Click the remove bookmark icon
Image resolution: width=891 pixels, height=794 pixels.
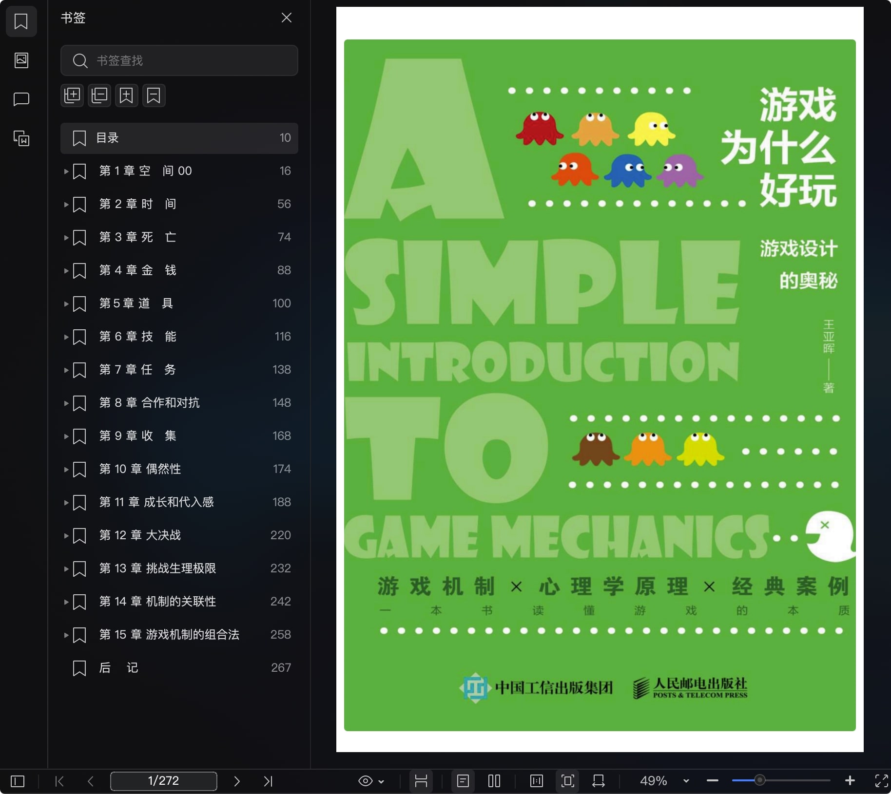(154, 95)
